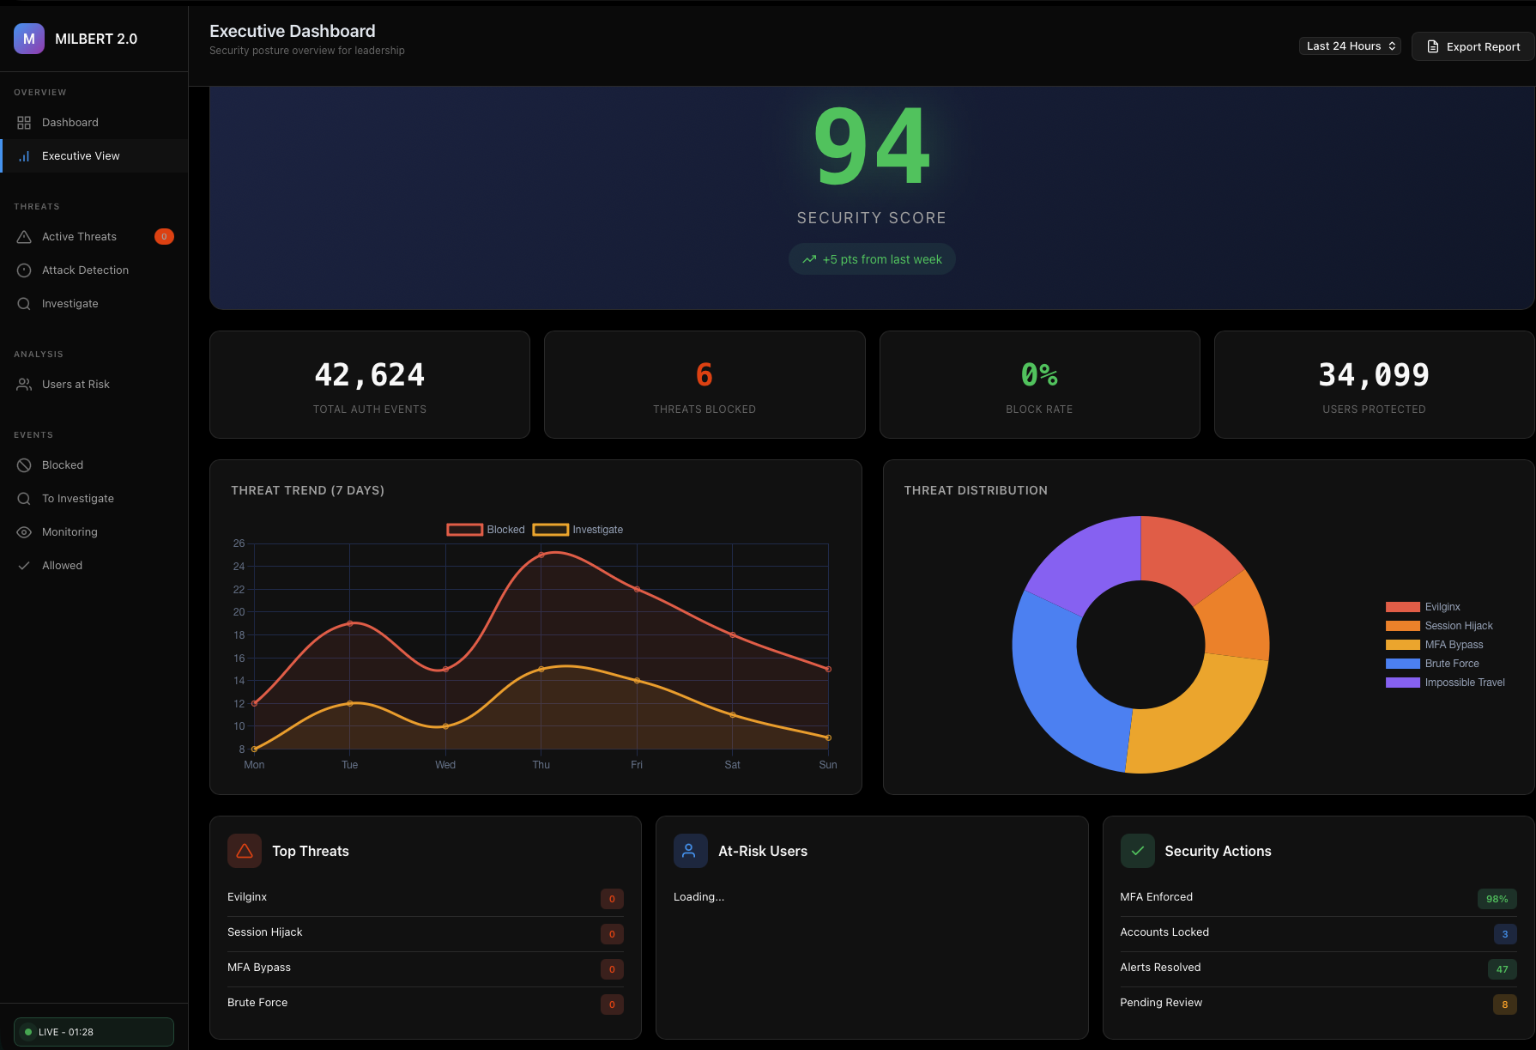Toggle Evilginx in the threat distribution legend
The width and height of the screenshot is (1536, 1050).
tap(1423, 606)
